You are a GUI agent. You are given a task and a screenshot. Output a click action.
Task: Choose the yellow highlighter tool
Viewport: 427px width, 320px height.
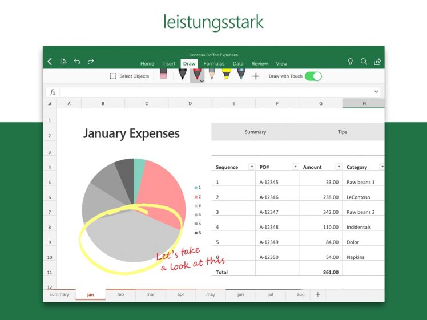[226, 75]
